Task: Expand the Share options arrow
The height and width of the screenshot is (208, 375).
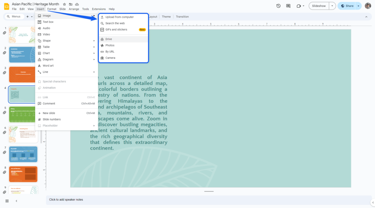Action: [358, 6]
